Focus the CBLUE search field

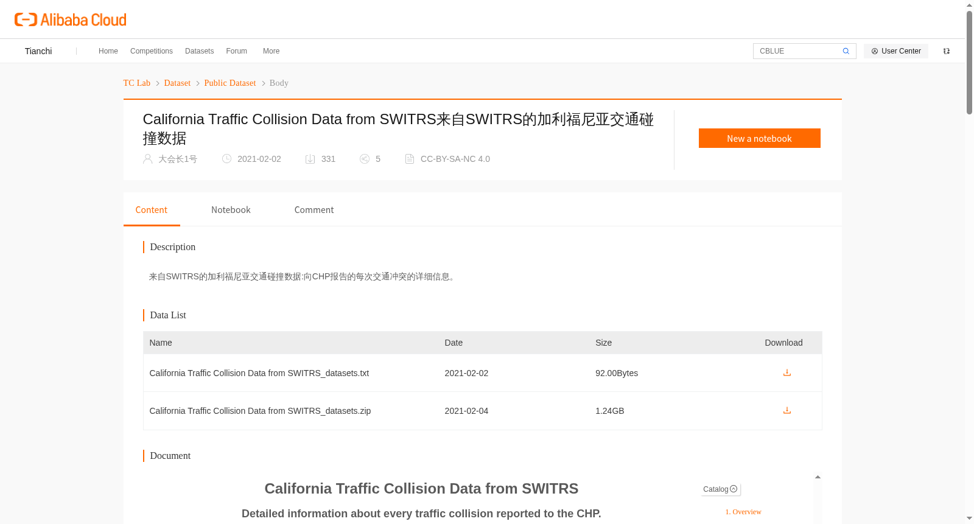pos(797,51)
